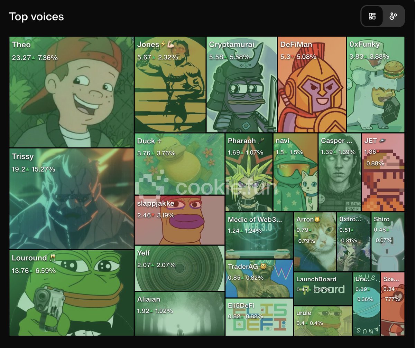
Task: Click DeFiMan's "5.08%" change value
Action: pos(306,57)
